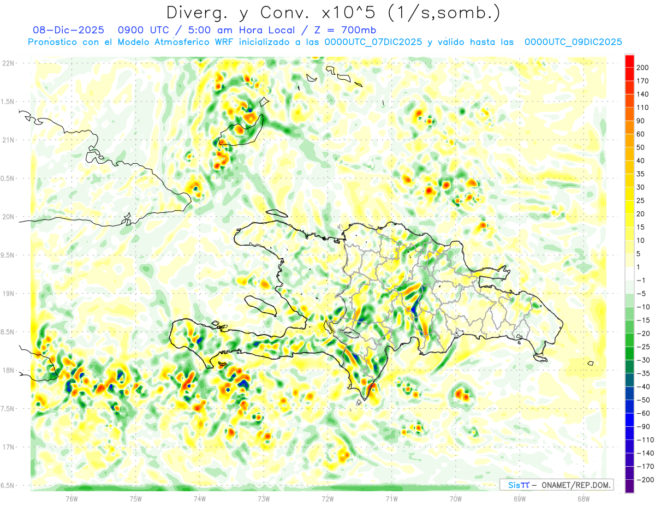Click the "20N" latitude label
Image resolution: width=655 pixels, height=506 pixels.
(8, 217)
